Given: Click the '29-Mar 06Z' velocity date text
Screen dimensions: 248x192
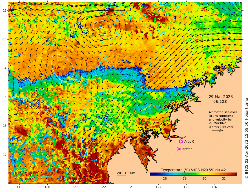Looking at the screenshot, I should point(217,123).
